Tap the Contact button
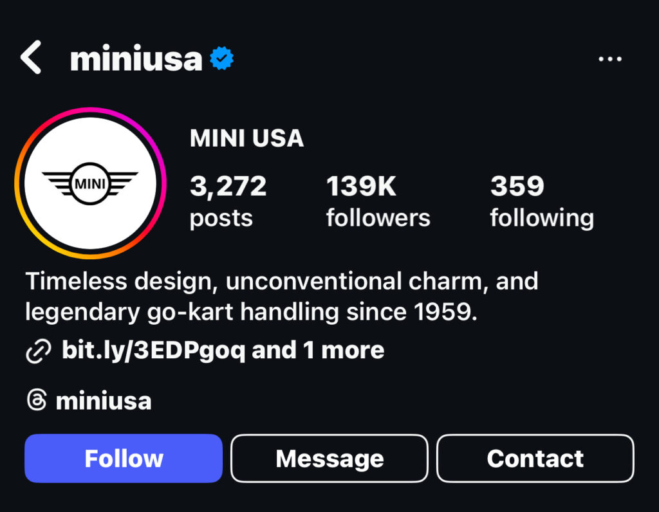This screenshot has height=512, width=659. coord(535,458)
